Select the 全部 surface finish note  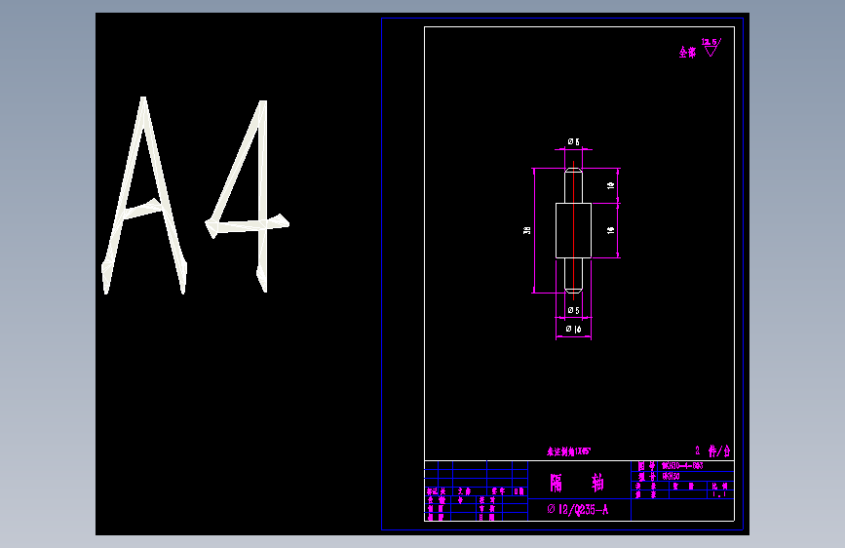(x=687, y=53)
